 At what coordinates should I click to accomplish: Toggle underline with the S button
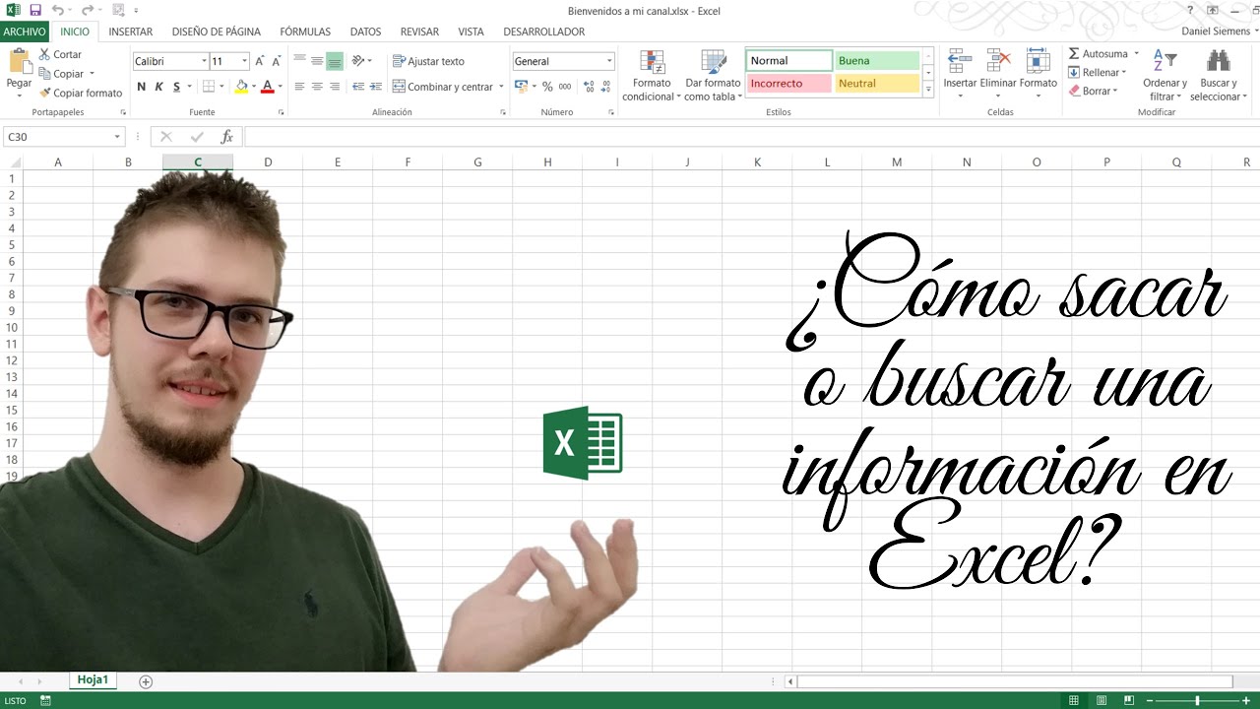click(x=176, y=87)
